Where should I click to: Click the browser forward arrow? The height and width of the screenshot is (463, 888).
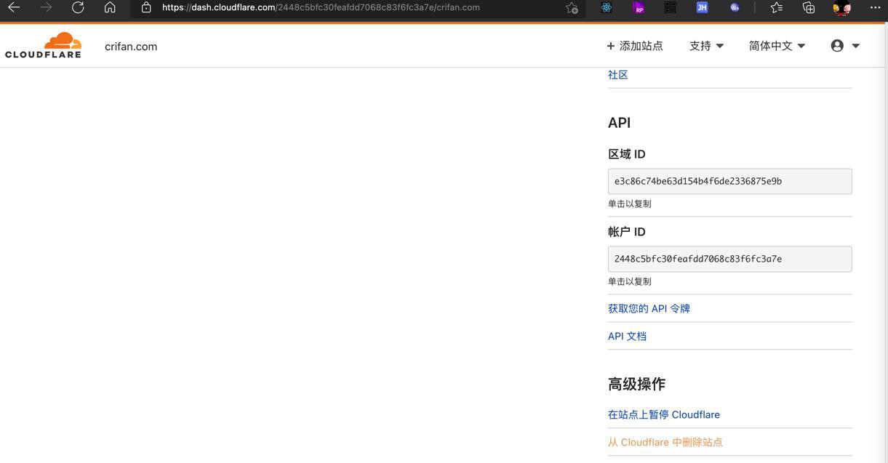46,7
